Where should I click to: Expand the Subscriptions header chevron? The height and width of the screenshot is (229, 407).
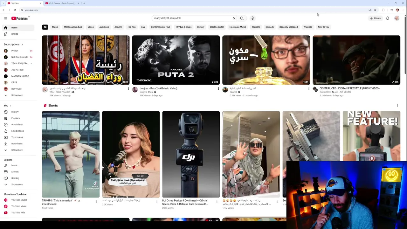pos(22,45)
